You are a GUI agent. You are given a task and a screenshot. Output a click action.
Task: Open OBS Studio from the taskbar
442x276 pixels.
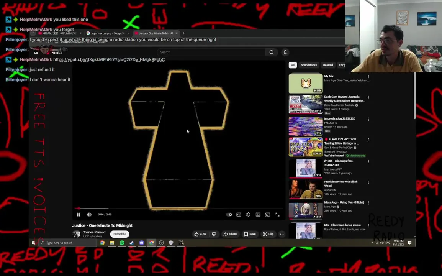point(161,243)
